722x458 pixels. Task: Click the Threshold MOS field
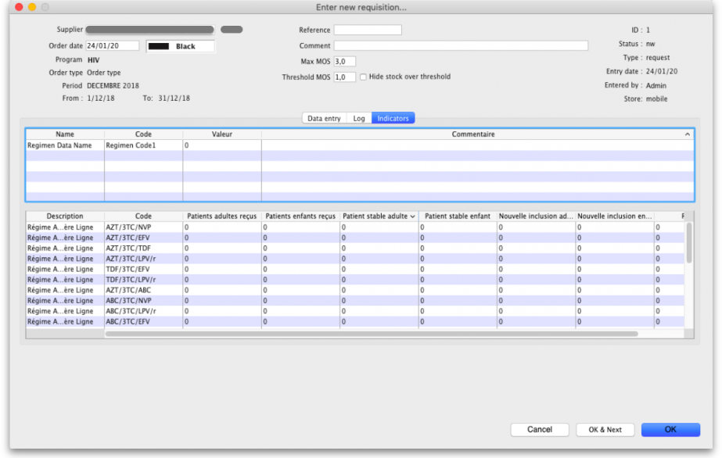coord(344,77)
